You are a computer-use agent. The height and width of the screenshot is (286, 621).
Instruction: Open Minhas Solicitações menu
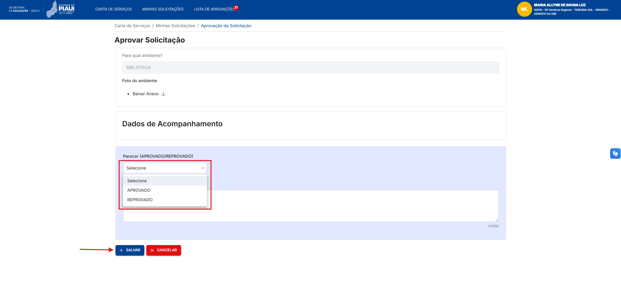tap(163, 9)
